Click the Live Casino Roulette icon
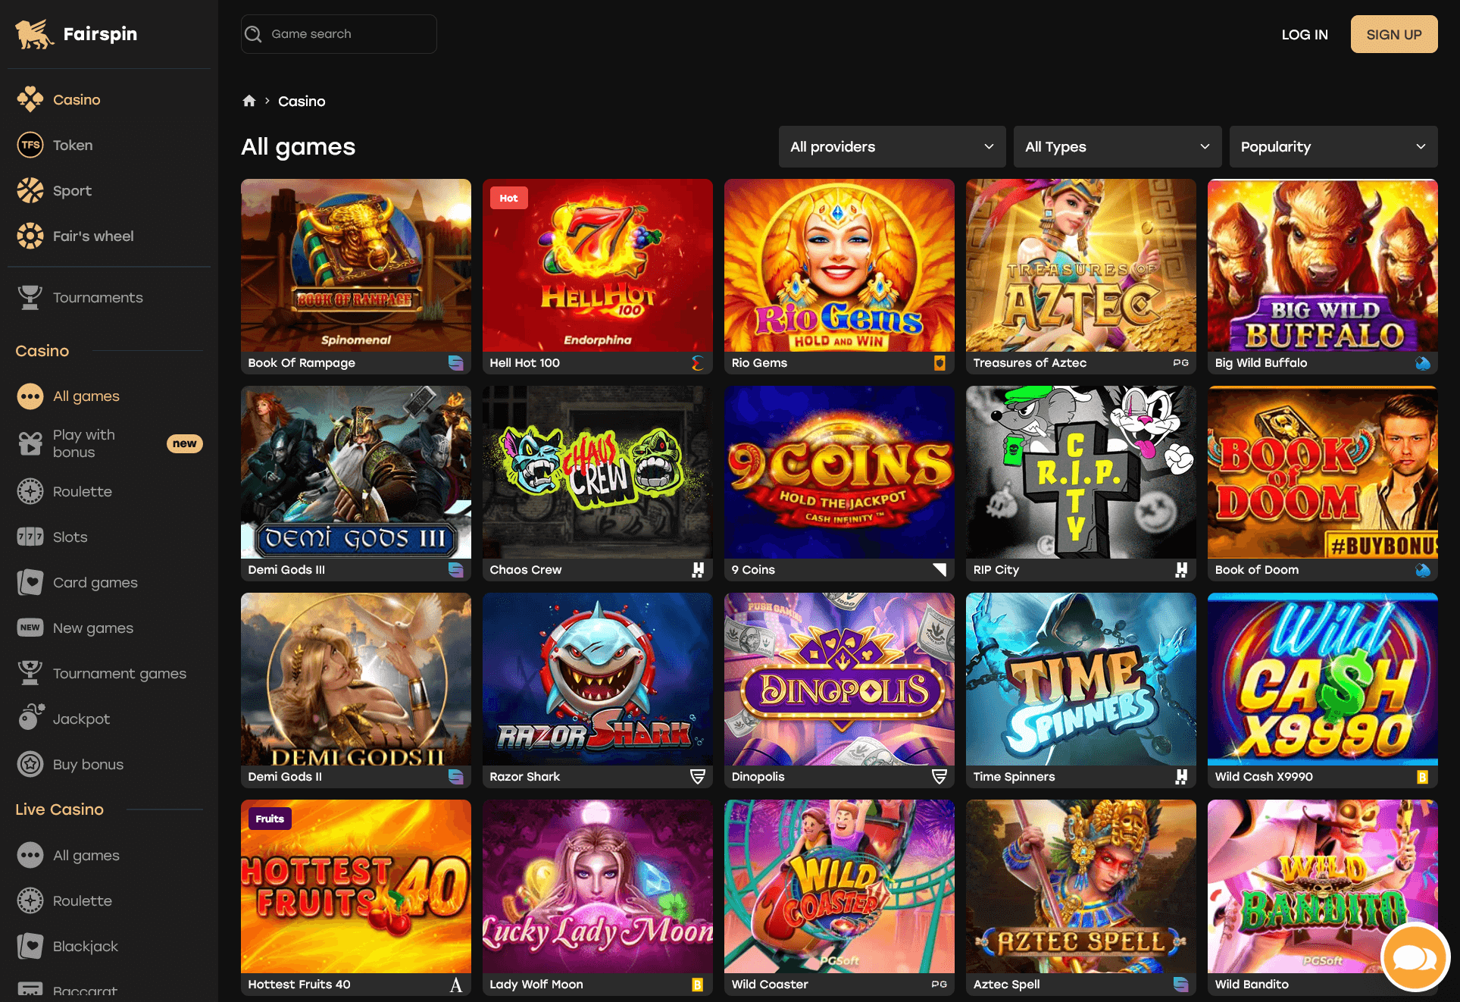1460x1002 pixels. pyautogui.click(x=30, y=900)
